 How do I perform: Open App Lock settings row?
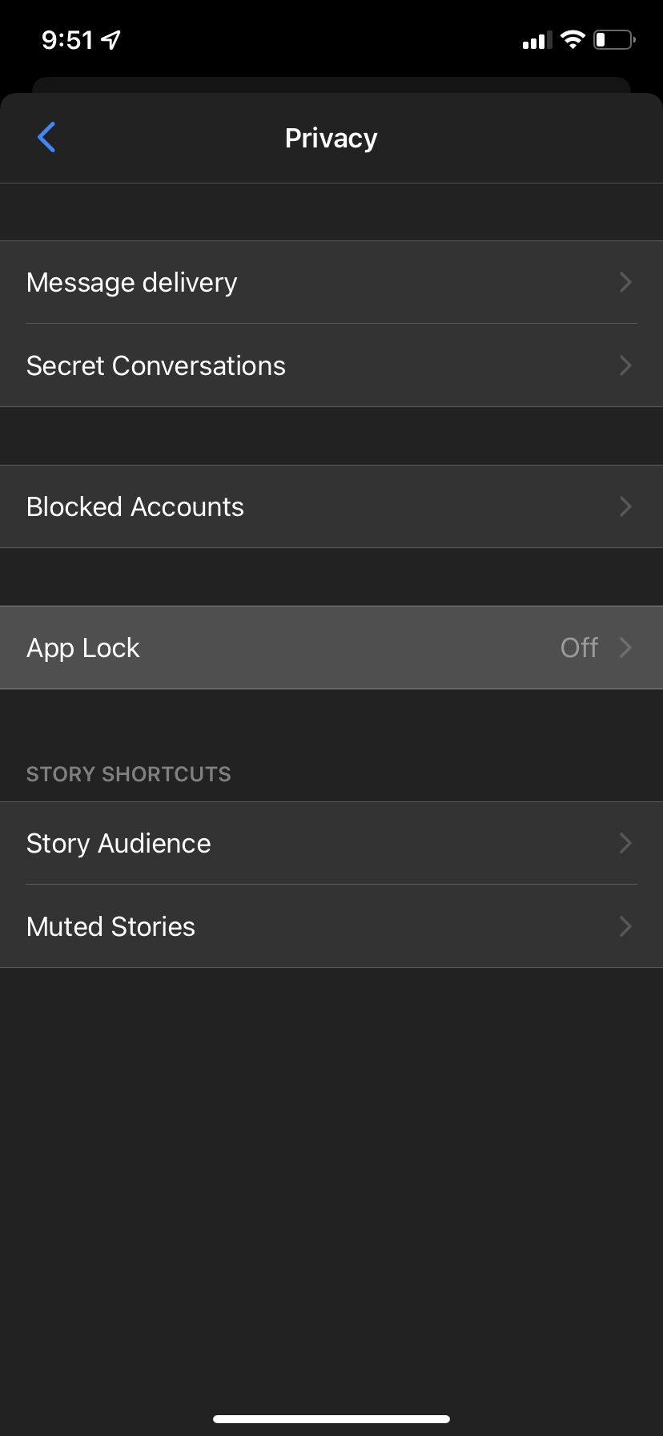(x=83, y=647)
